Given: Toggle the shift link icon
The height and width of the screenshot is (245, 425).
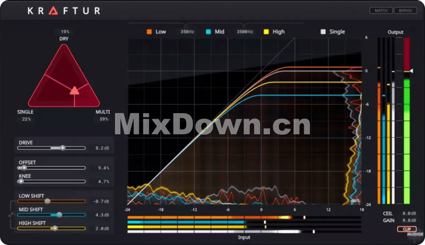Looking at the screenshot, I should pos(11,215).
